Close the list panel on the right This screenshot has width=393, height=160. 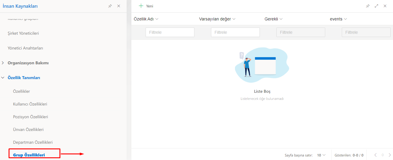click(x=385, y=6)
